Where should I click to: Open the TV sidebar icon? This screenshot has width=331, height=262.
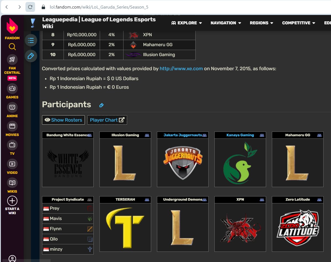pos(12,145)
